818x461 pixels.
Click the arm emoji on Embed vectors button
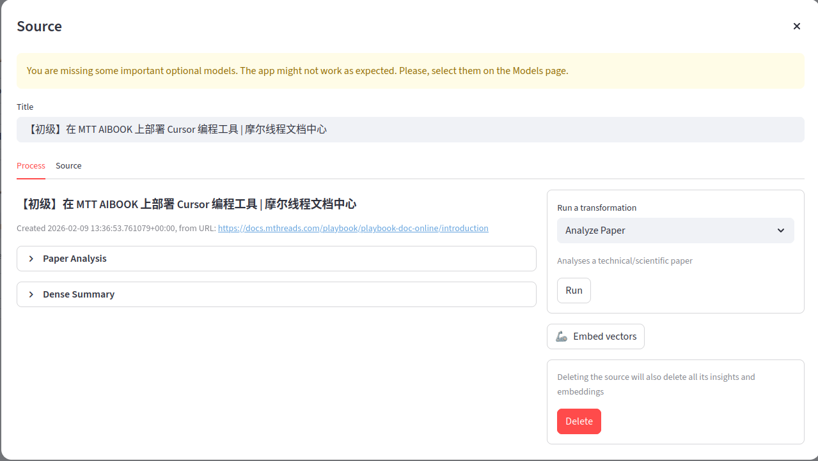[562, 336]
